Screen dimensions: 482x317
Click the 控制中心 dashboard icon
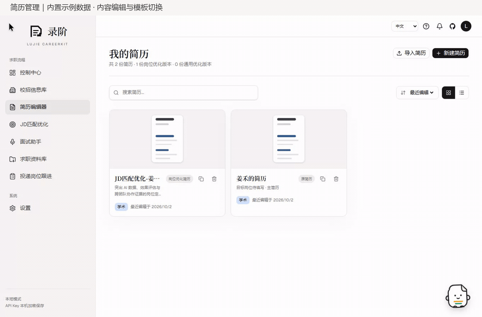click(12, 73)
